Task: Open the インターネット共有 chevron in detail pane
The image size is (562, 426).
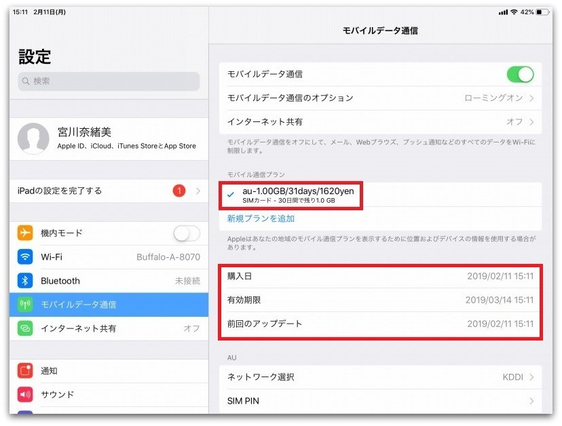Action: click(531, 122)
